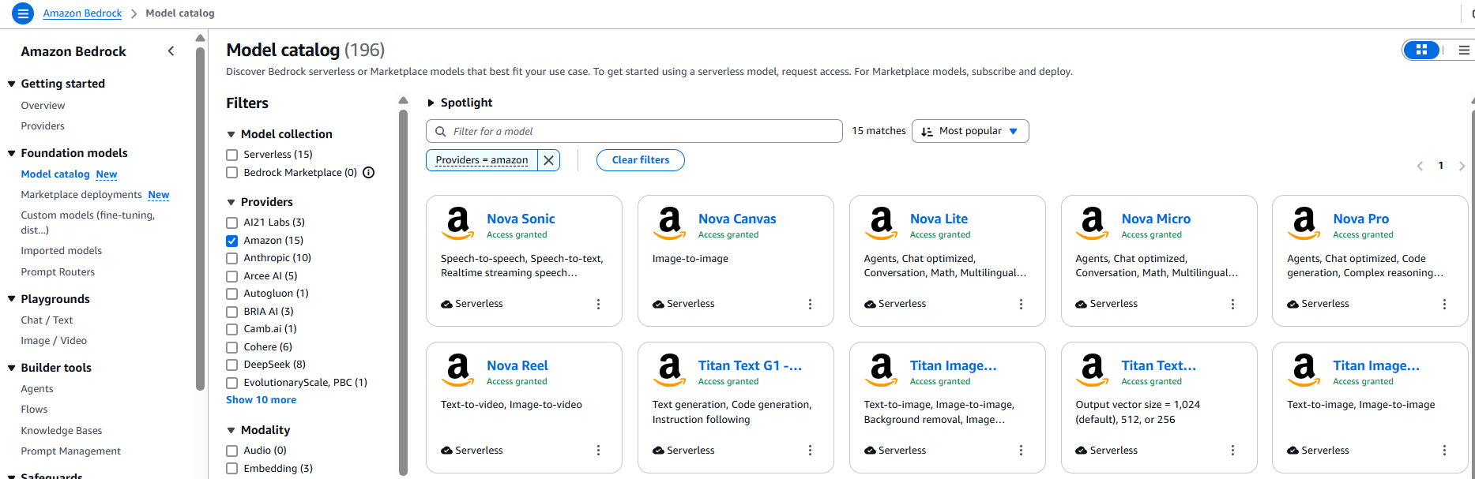Switch to list view of models
The height and width of the screenshot is (479, 1475).
coord(1464,50)
